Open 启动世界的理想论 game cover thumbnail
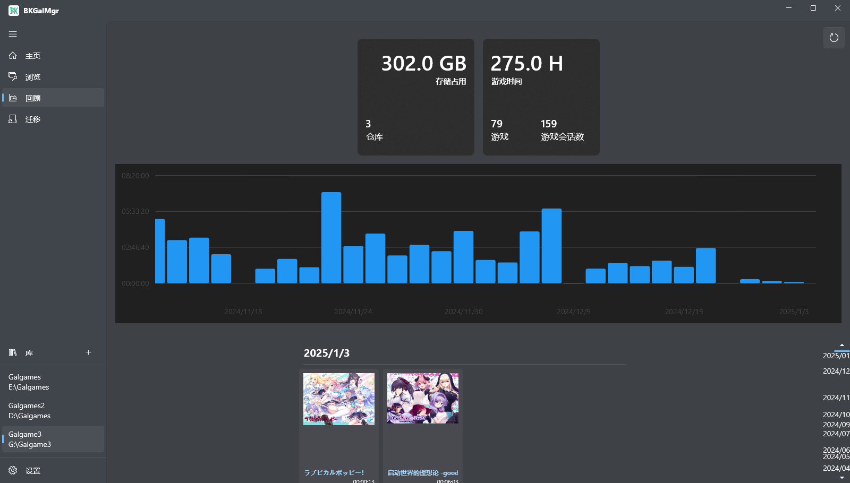850x483 pixels. (423, 398)
